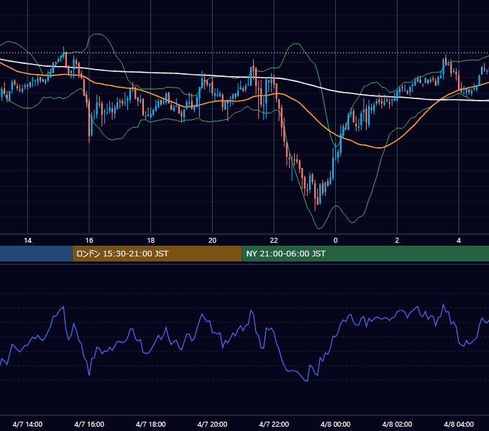The height and width of the screenshot is (431, 489).
Task: Click the '4/7 18:00' date label
Action: click(150, 424)
